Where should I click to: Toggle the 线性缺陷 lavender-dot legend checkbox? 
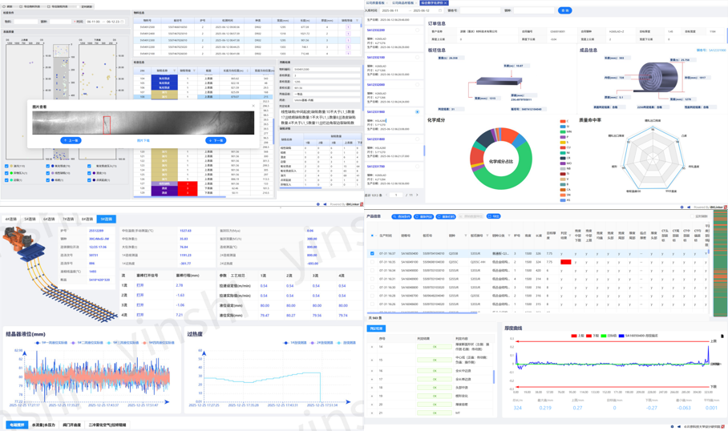point(48,172)
